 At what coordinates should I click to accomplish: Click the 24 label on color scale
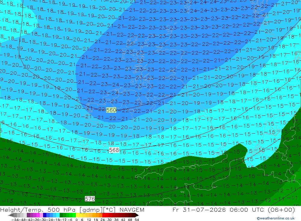pos(103,220)
